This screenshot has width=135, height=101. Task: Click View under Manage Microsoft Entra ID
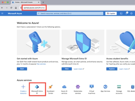click(x=67, y=69)
